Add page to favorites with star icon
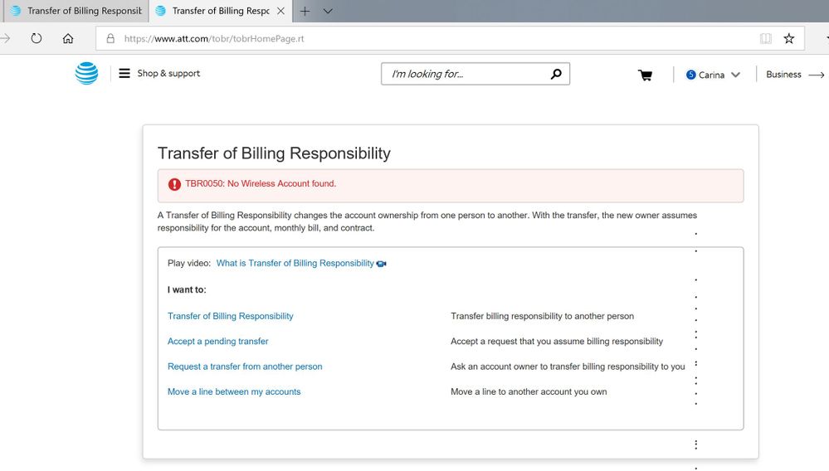 pos(788,38)
